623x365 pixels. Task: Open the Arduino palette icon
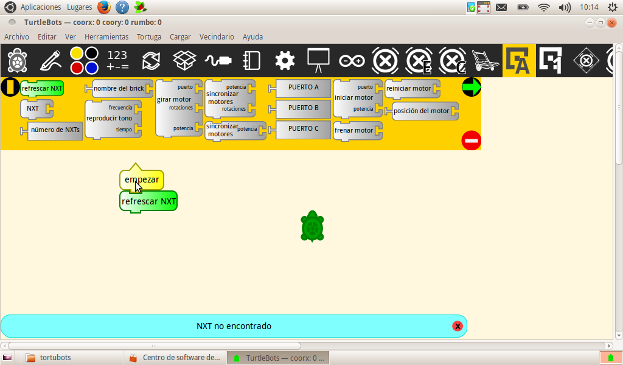pos(352,61)
